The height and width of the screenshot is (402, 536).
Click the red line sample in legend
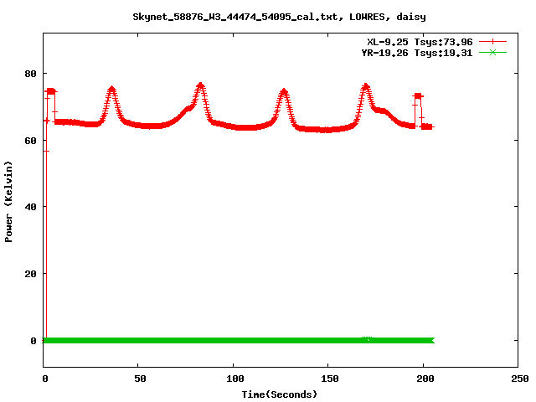492,42
